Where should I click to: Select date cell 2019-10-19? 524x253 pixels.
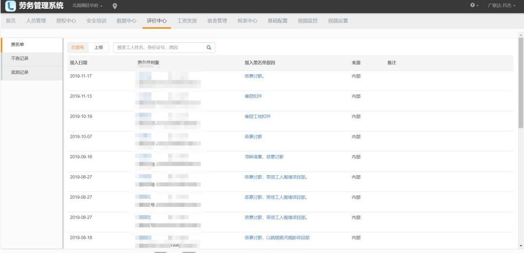(x=80, y=117)
